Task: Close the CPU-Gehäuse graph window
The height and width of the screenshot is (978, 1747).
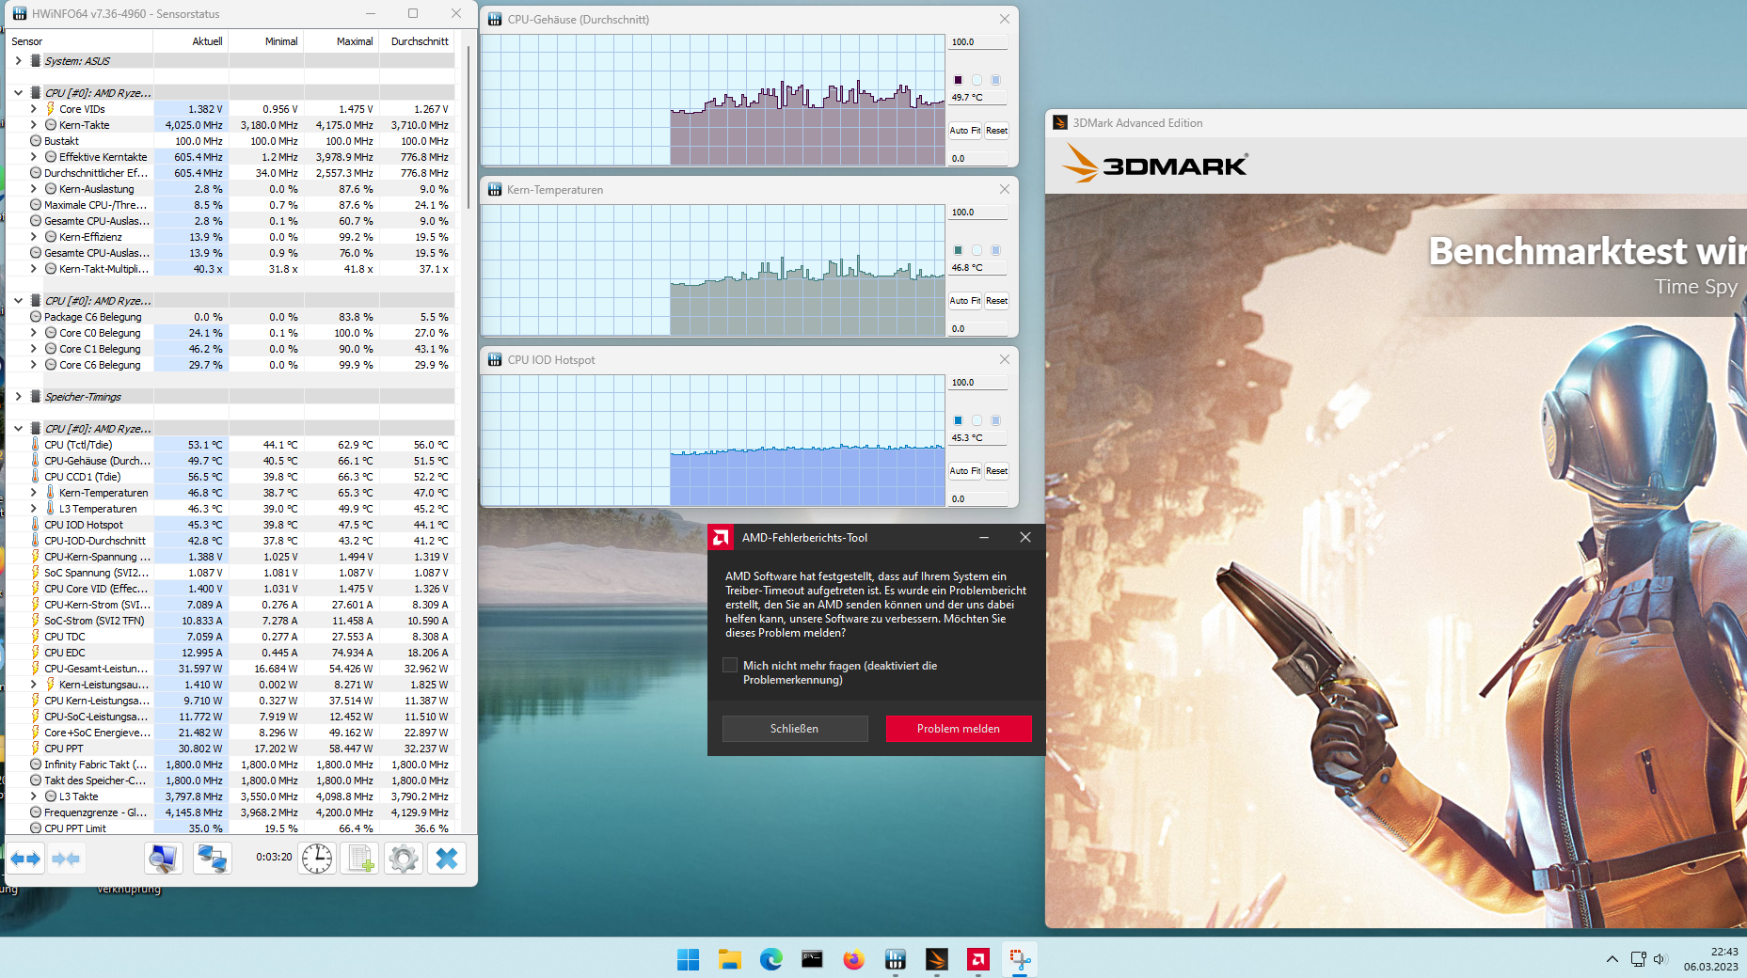Action: pos(1005,19)
